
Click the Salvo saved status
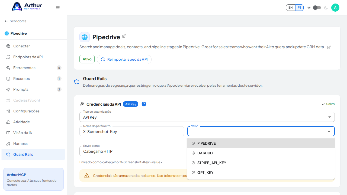(328, 104)
